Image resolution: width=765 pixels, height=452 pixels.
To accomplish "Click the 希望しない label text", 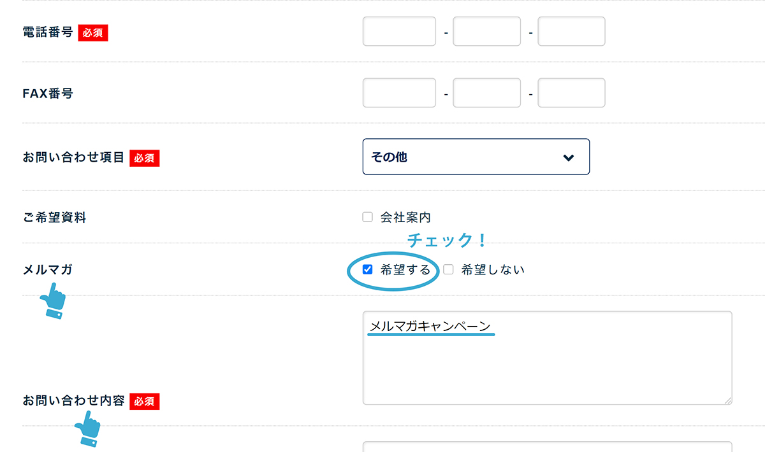I will (x=493, y=270).
